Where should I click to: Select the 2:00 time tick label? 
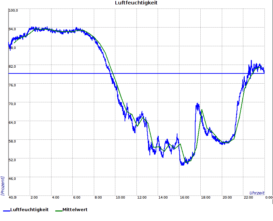(x=34, y=197)
